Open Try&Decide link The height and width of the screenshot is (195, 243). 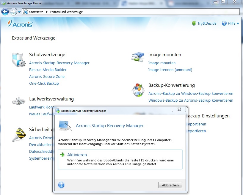[207, 23]
